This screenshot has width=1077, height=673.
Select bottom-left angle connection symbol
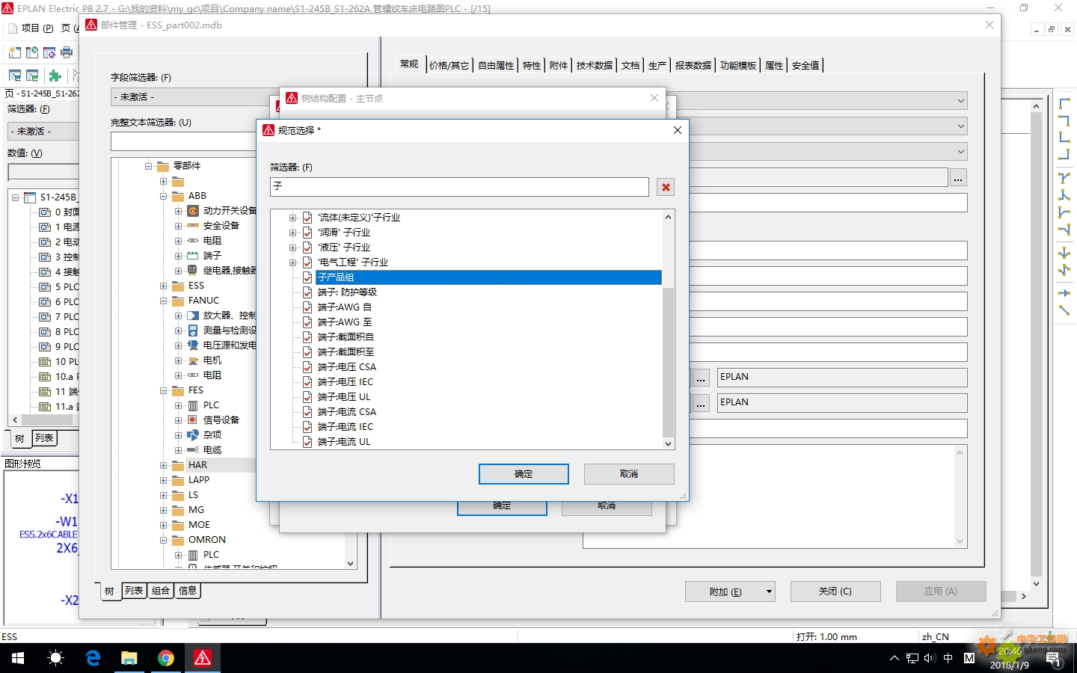pos(1064,138)
